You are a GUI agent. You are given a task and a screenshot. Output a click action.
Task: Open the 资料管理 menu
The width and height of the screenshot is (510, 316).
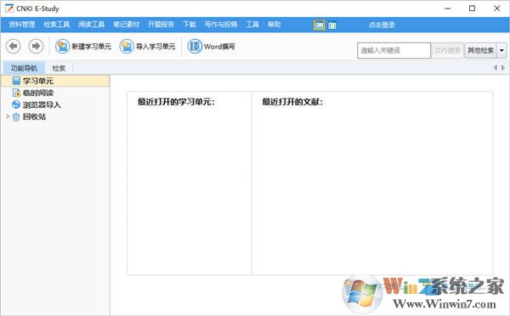pyautogui.click(x=22, y=25)
